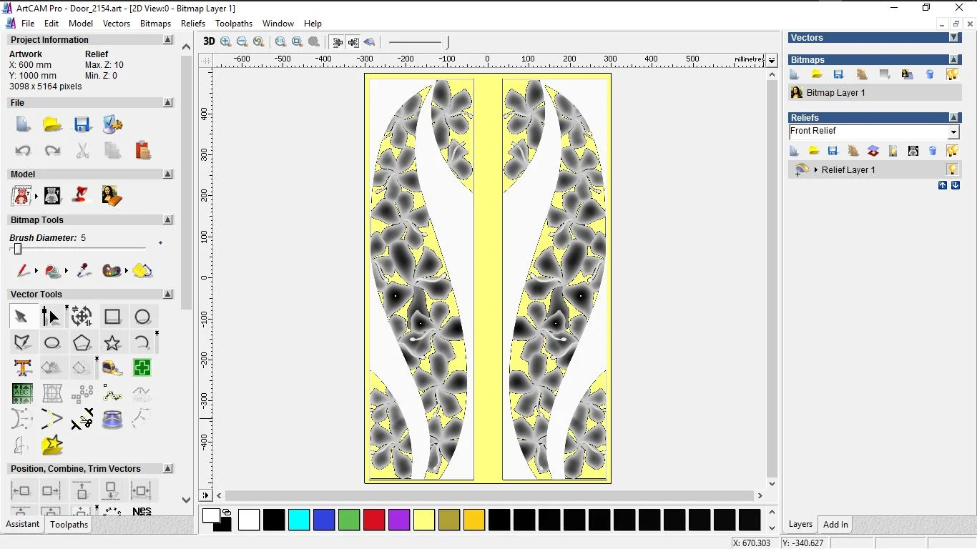
Task: Click the Measure tool tape icon
Action: (x=112, y=368)
